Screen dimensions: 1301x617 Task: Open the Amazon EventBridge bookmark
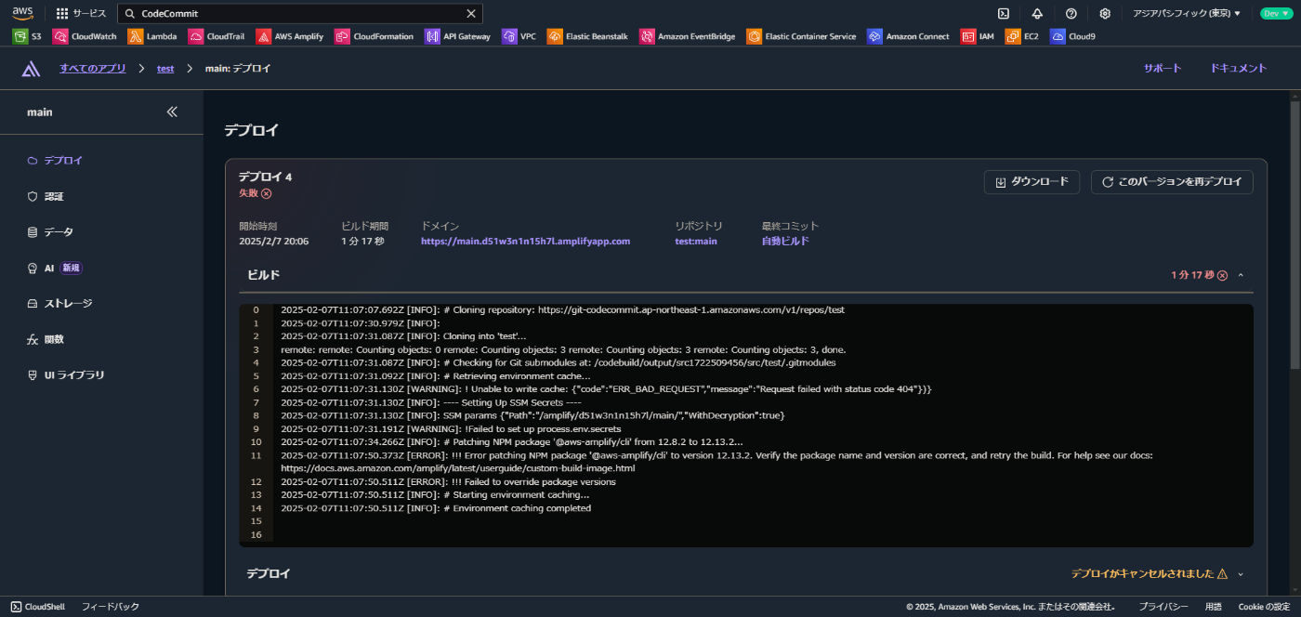click(x=687, y=36)
